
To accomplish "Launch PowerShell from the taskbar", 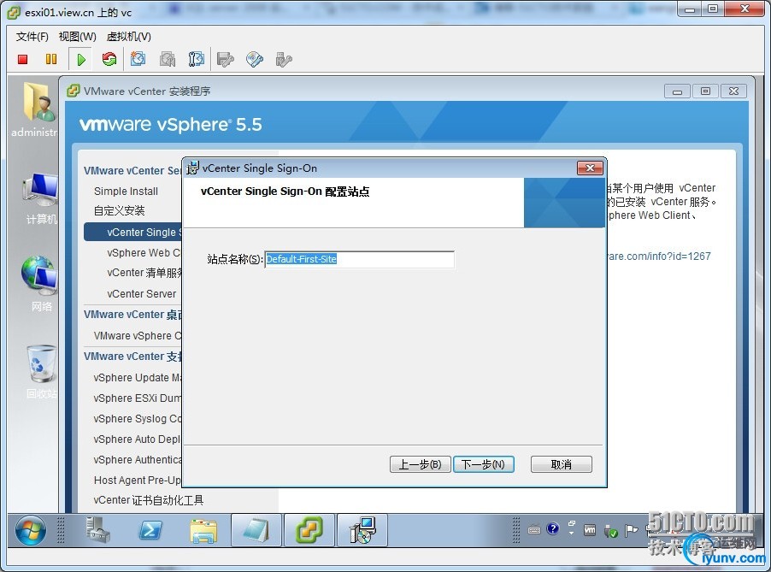I will (x=150, y=530).
